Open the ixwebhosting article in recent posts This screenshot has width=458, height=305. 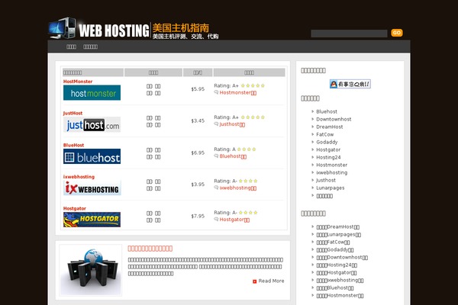pyautogui.click(x=340, y=280)
